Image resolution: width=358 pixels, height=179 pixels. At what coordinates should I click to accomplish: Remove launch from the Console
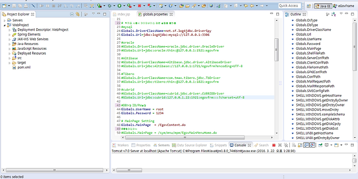pos(279,145)
